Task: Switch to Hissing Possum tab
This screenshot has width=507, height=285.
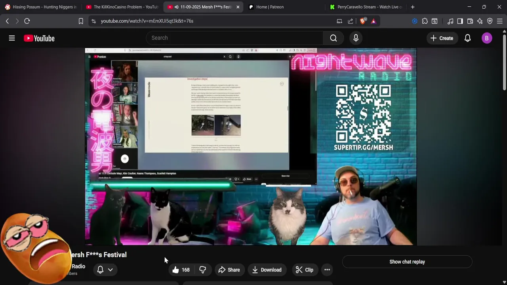Action: (41, 7)
